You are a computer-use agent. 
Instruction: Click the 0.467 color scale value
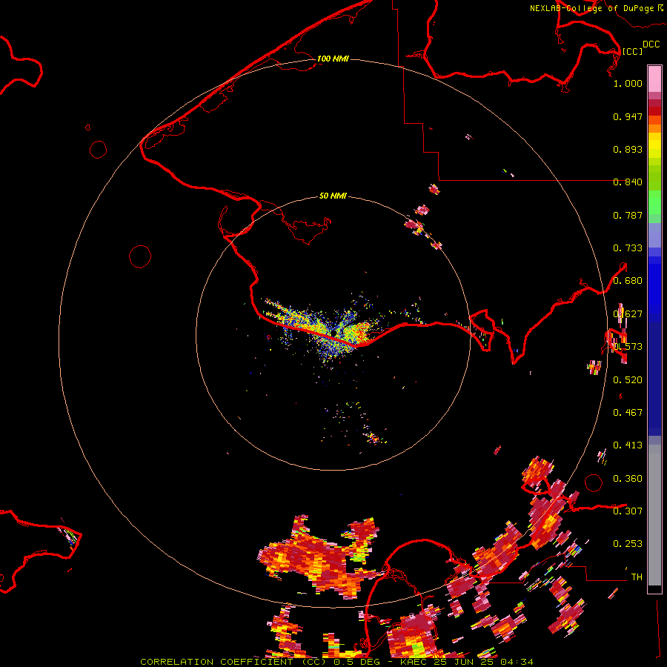click(628, 413)
